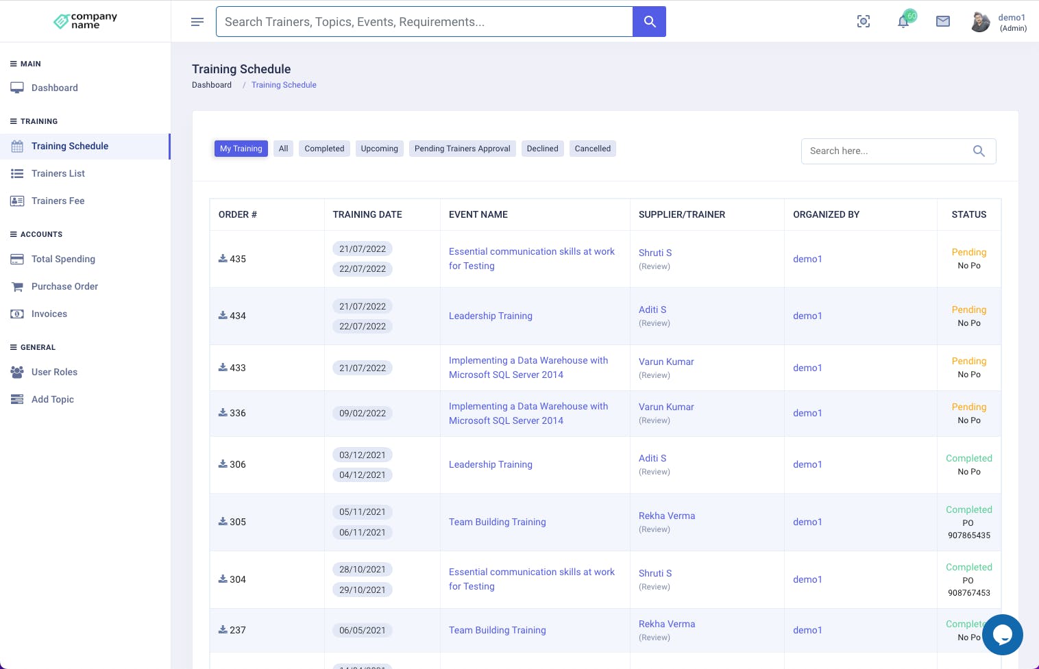Click the User Roles people icon in the sidebar
Screen dimensions: 1039x669
17,372
